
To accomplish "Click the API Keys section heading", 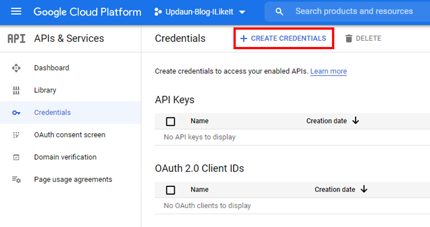I will pyautogui.click(x=175, y=100).
